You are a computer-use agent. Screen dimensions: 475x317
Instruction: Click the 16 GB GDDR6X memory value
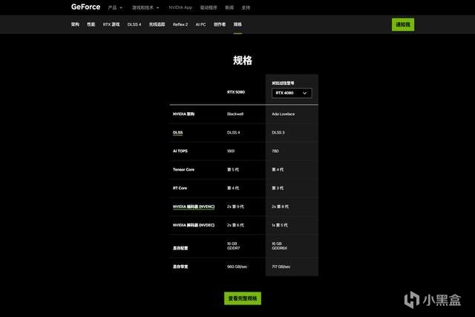(279, 246)
